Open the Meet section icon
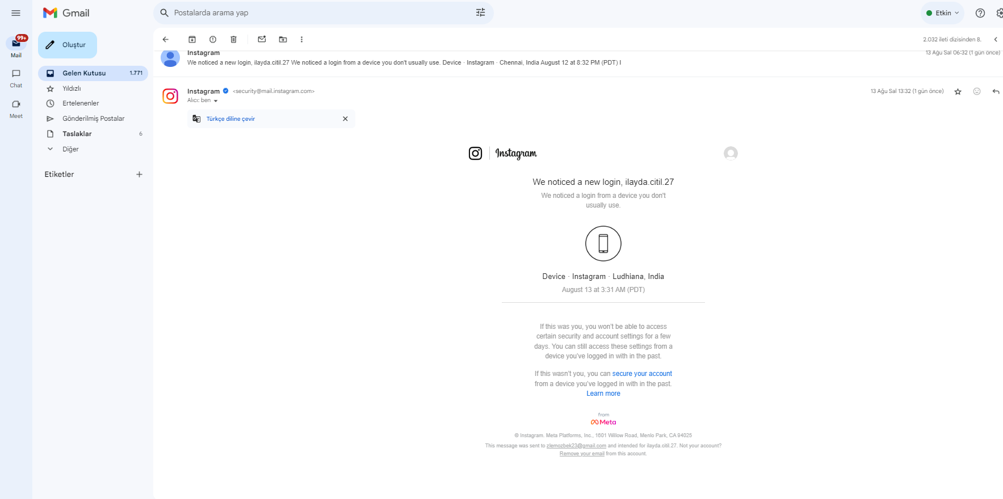 click(x=16, y=104)
